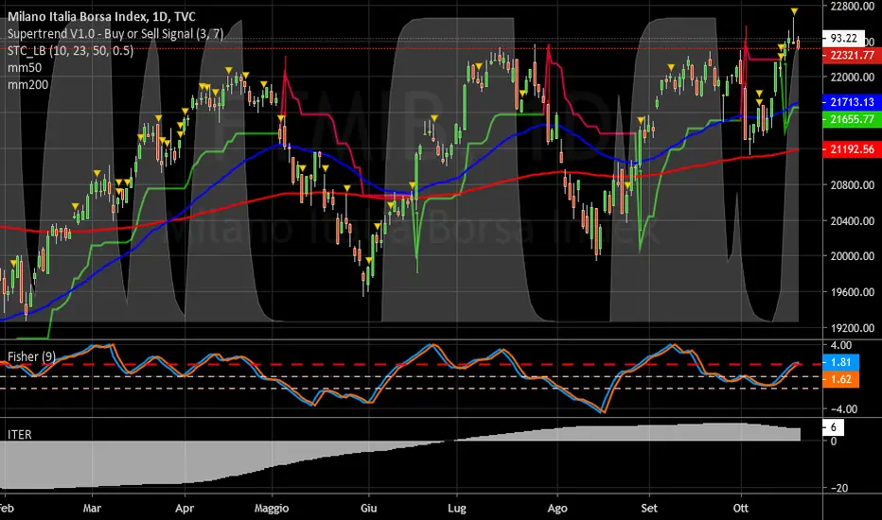
Task: Click the 20800.00 price axis label
Action: [x=852, y=185]
